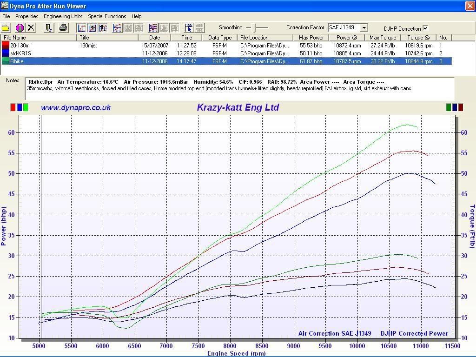Click the max power value '50.11 bhp'
Image resolution: width=476 pixels, height=357 pixels.
pos(311,53)
